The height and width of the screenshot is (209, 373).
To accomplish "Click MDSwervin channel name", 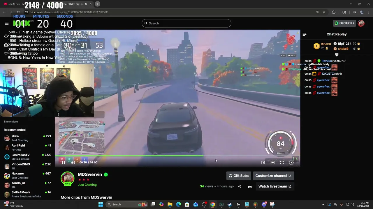I will coord(90,174).
